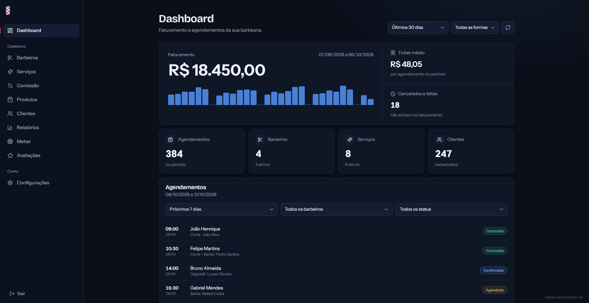Open the Todas as formas payment dropdown
The height and width of the screenshot is (303, 589).
point(475,28)
